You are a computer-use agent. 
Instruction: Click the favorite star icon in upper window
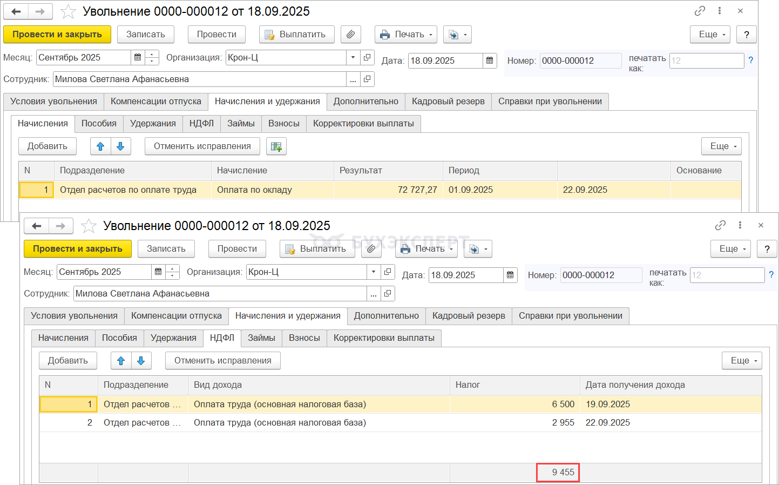68,11
